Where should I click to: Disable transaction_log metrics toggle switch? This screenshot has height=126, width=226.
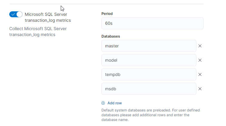pos(16,14)
